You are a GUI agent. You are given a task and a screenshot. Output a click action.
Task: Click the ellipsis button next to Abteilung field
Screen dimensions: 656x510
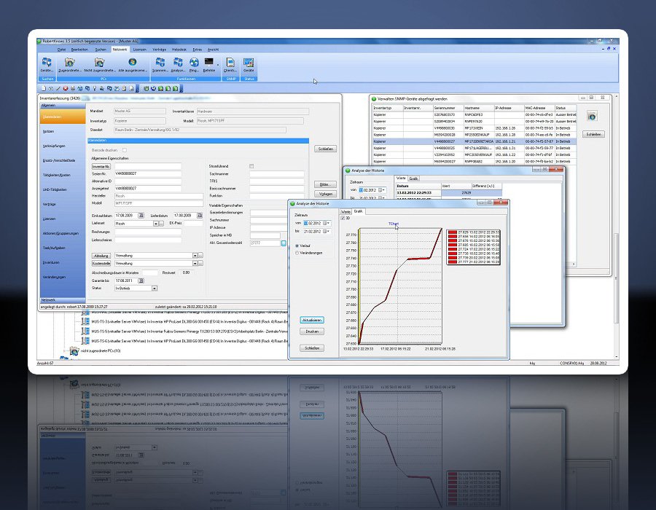pos(200,256)
